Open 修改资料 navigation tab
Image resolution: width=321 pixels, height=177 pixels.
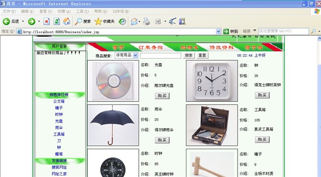point(221,47)
